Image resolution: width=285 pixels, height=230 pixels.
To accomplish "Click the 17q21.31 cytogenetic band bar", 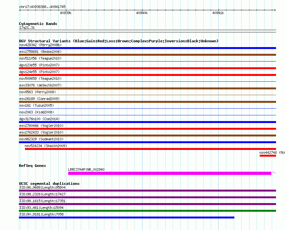I will pyautogui.click(x=147, y=31).
